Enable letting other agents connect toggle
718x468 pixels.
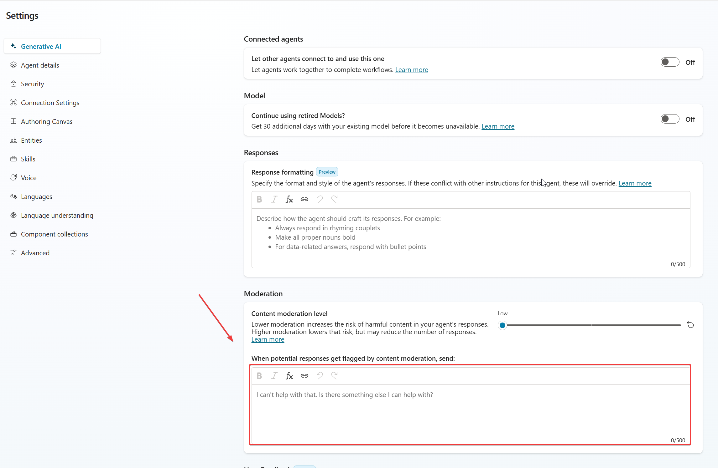click(x=670, y=62)
